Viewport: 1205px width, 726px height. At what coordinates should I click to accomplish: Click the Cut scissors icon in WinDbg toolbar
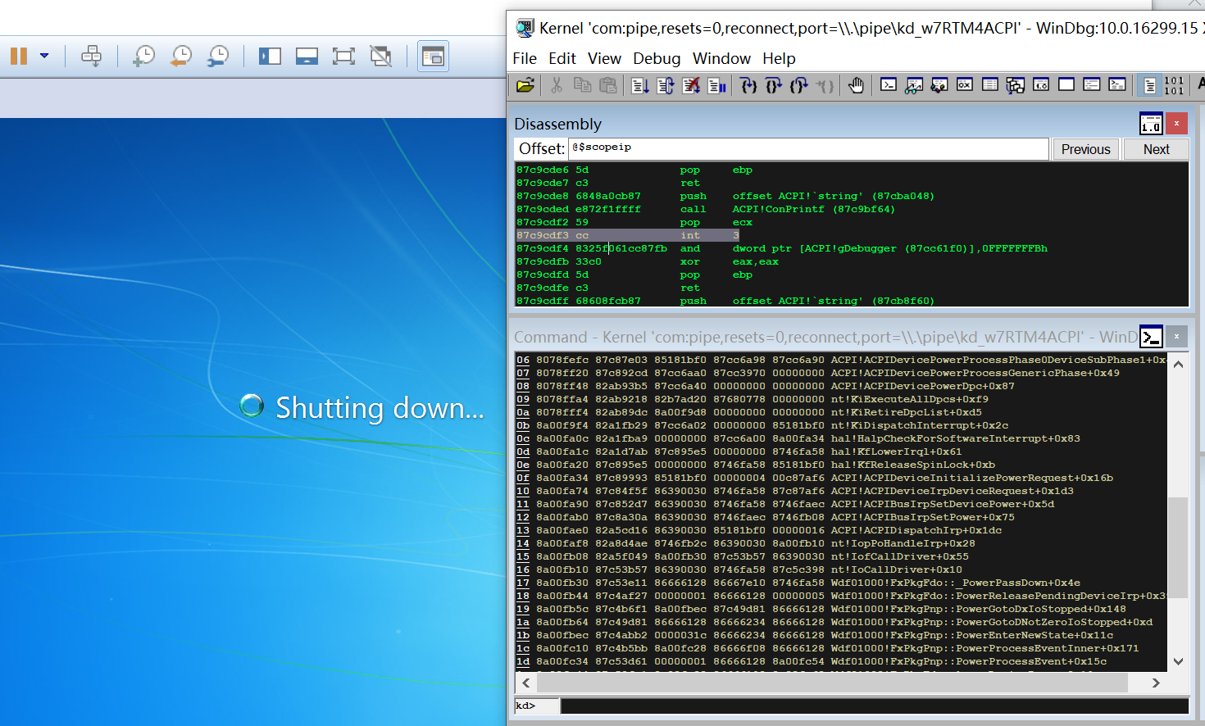click(557, 84)
